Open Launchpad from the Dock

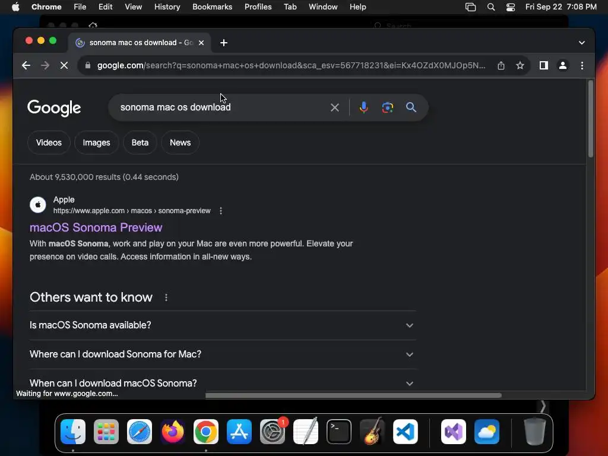(106, 432)
